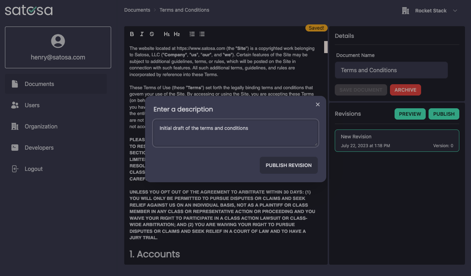Click Terms and Conditions breadcrumb
Viewport: 471px width, 276px height.
pyautogui.click(x=184, y=10)
